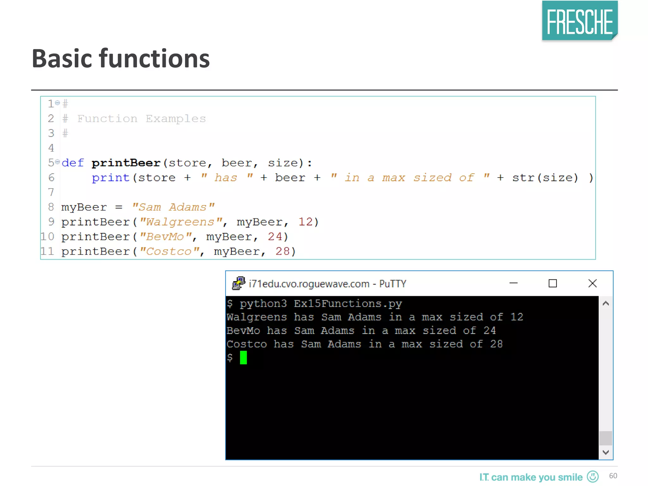Click the PuTTY scrollbar thumb
The width and height of the screenshot is (648, 486).
click(x=606, y=438)
